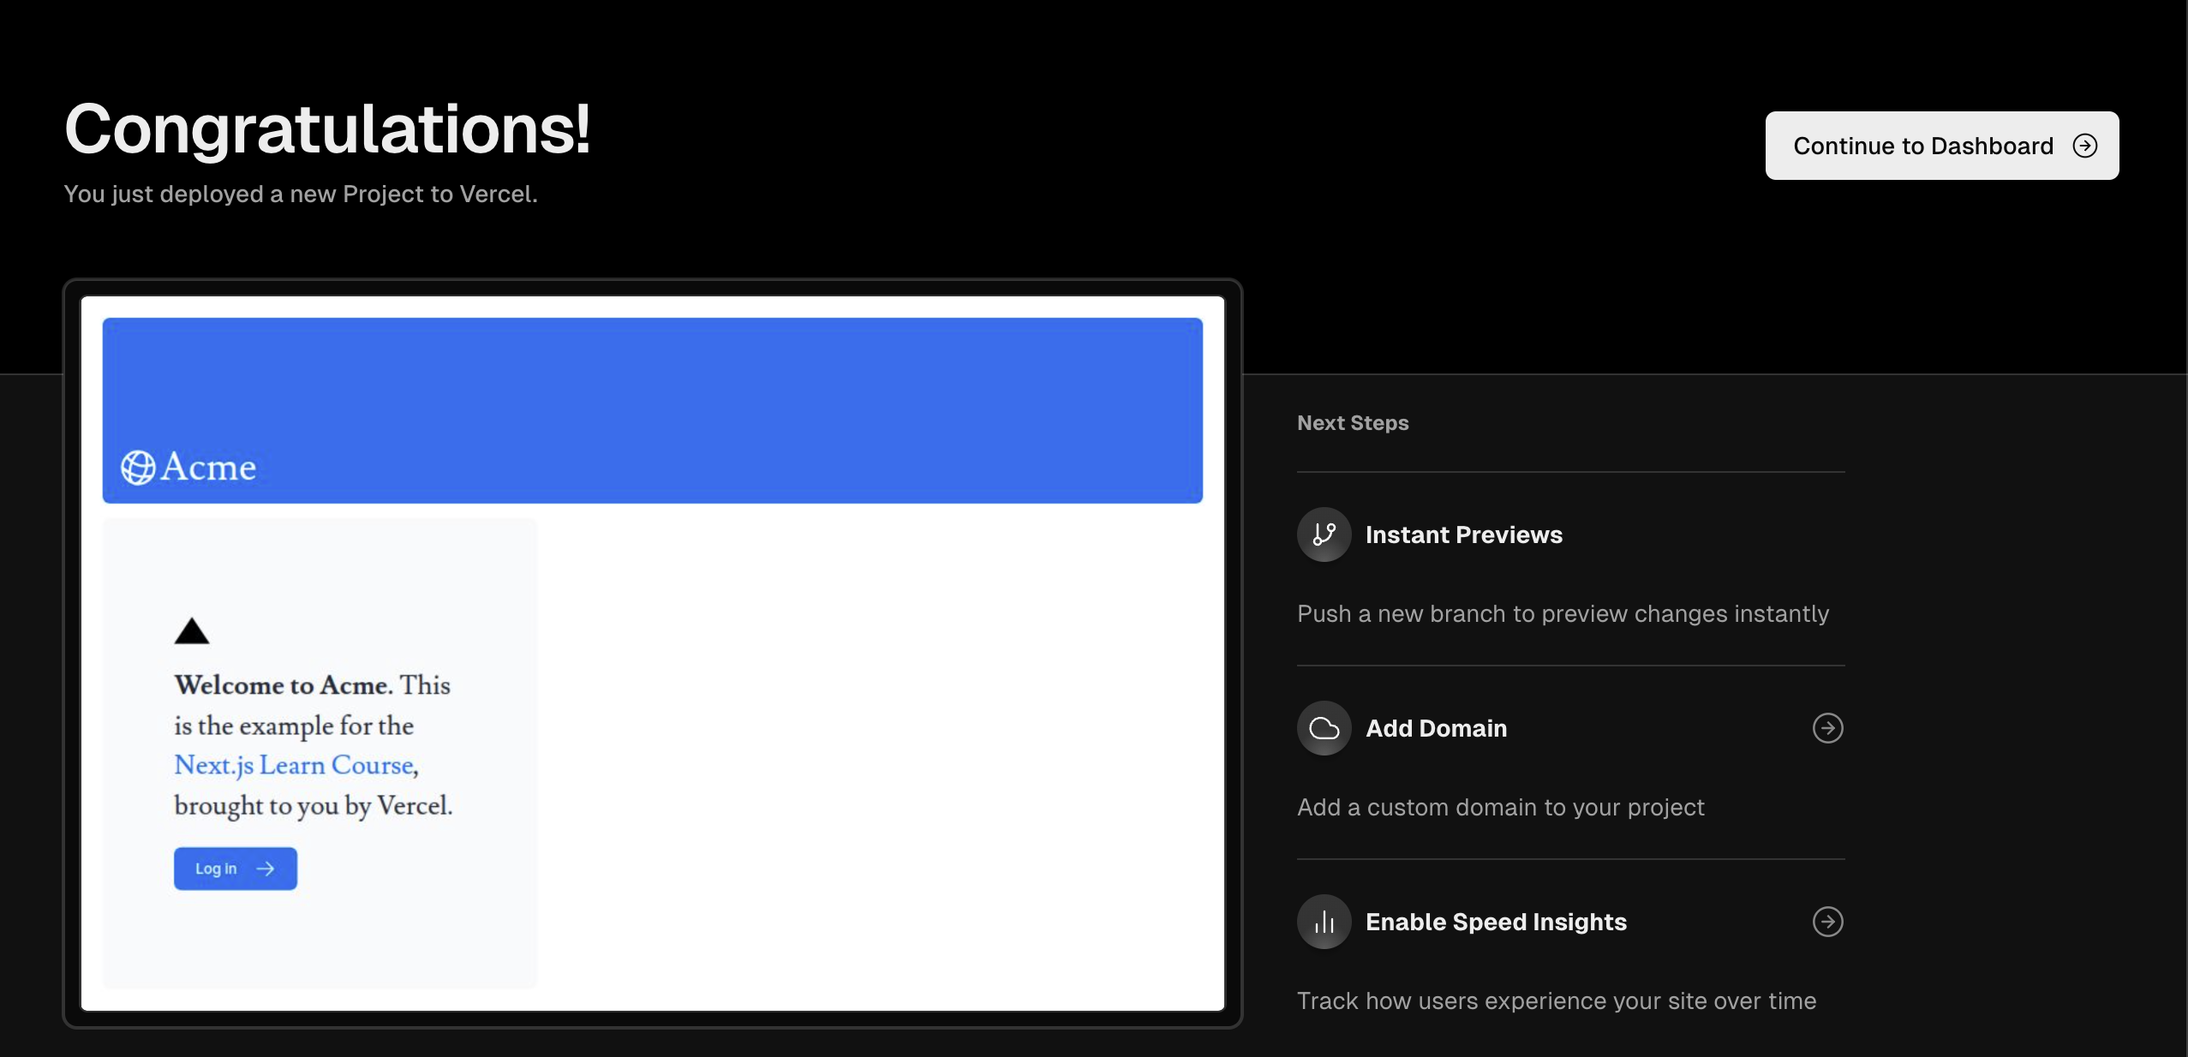Click the Speed Insights bar chart icon

click(x=1324, y=922)
